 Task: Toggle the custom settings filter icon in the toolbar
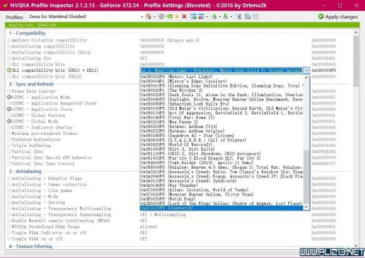[239, 16]
